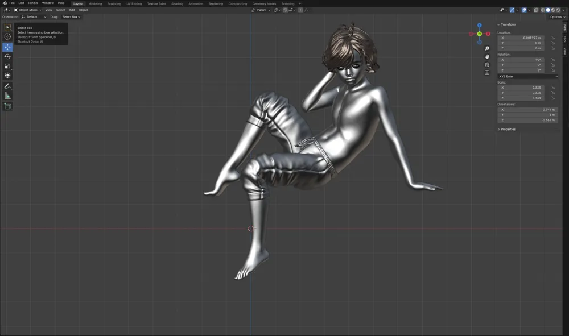Click the Dimensions X 0.944 m field
569x336 pixels.
tap(527, 110)
